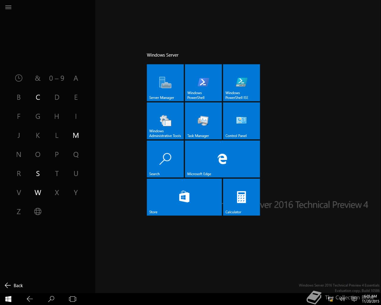381x305 pixels.
Task: Jump to letter C apps
Action: (x=38, y=97)
